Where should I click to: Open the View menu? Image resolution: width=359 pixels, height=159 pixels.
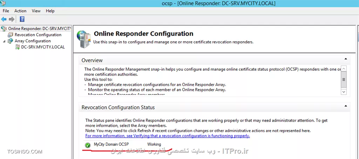36,11
